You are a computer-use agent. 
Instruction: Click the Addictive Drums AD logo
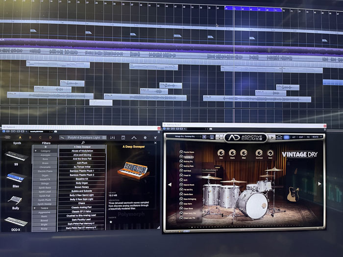(234, 138)
